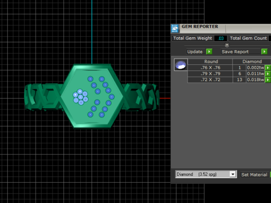Select the .72 X .72 size cell
The image size is (271, 203).
[x=210, y=80]
